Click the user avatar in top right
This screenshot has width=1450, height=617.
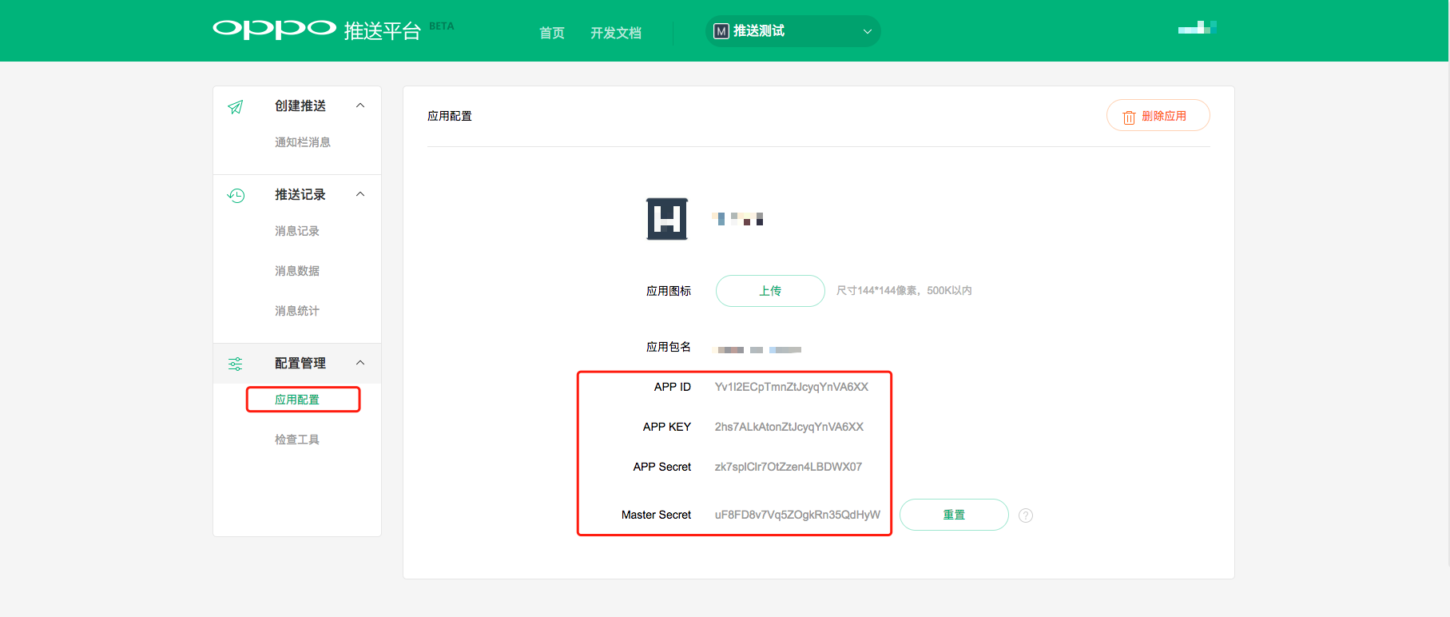(x=1196, y=28)
